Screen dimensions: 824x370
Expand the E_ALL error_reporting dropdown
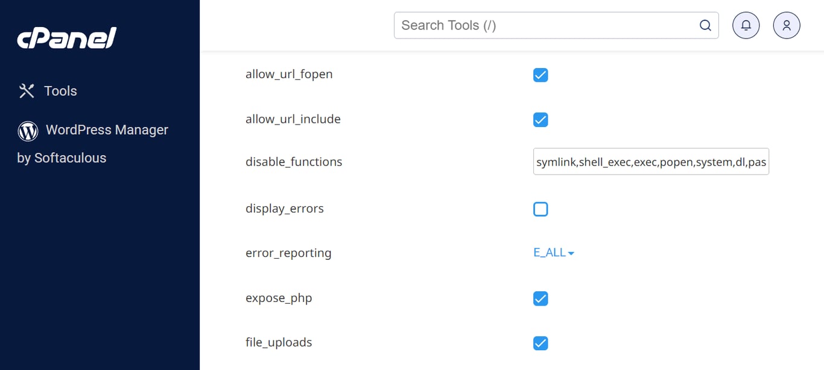pos(549,252)
